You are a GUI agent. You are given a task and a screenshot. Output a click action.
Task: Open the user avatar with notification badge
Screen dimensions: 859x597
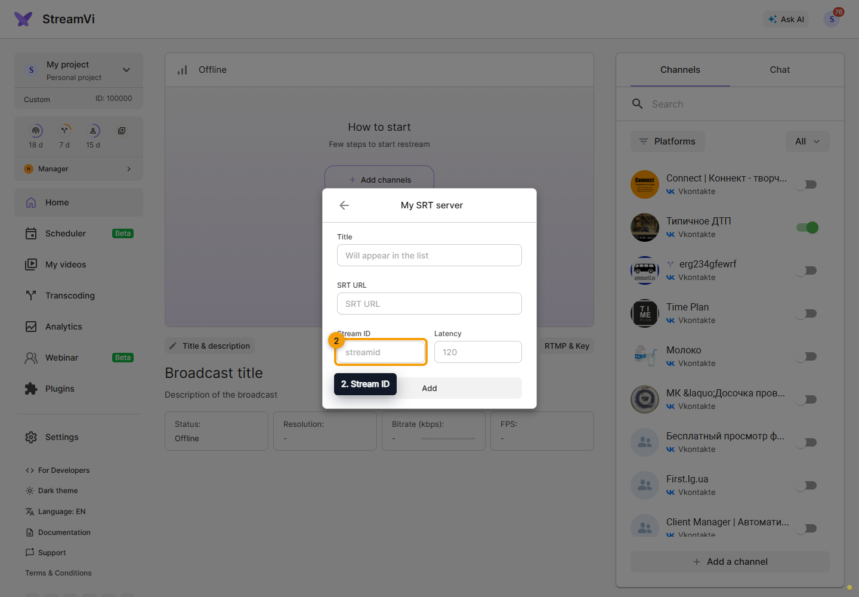(x=832, y=19)
